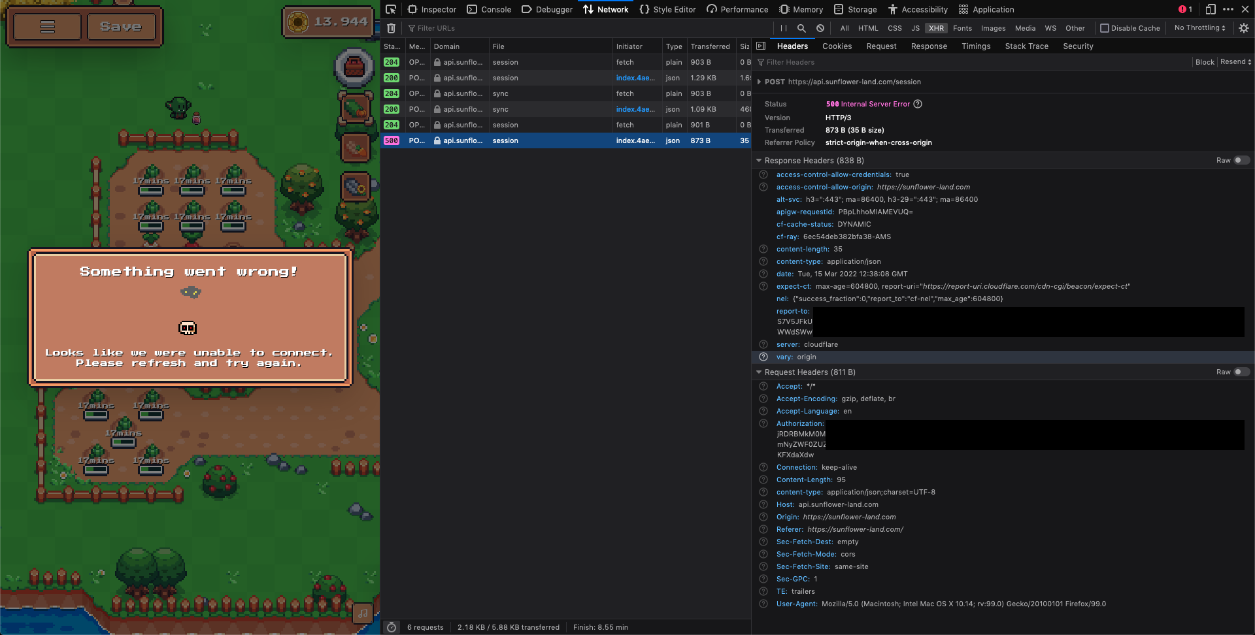
Task: Switch to the Timings details tab
Action: [x=976, y=46]
